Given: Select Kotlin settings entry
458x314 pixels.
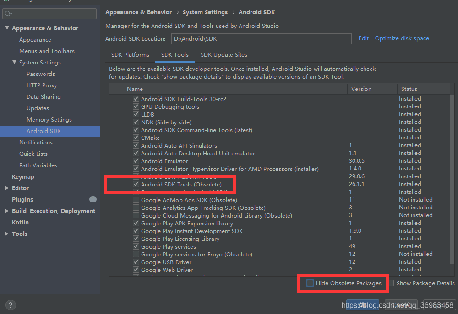Looking at the screenshot, I should pyautogui.click(x=20, y=222).
